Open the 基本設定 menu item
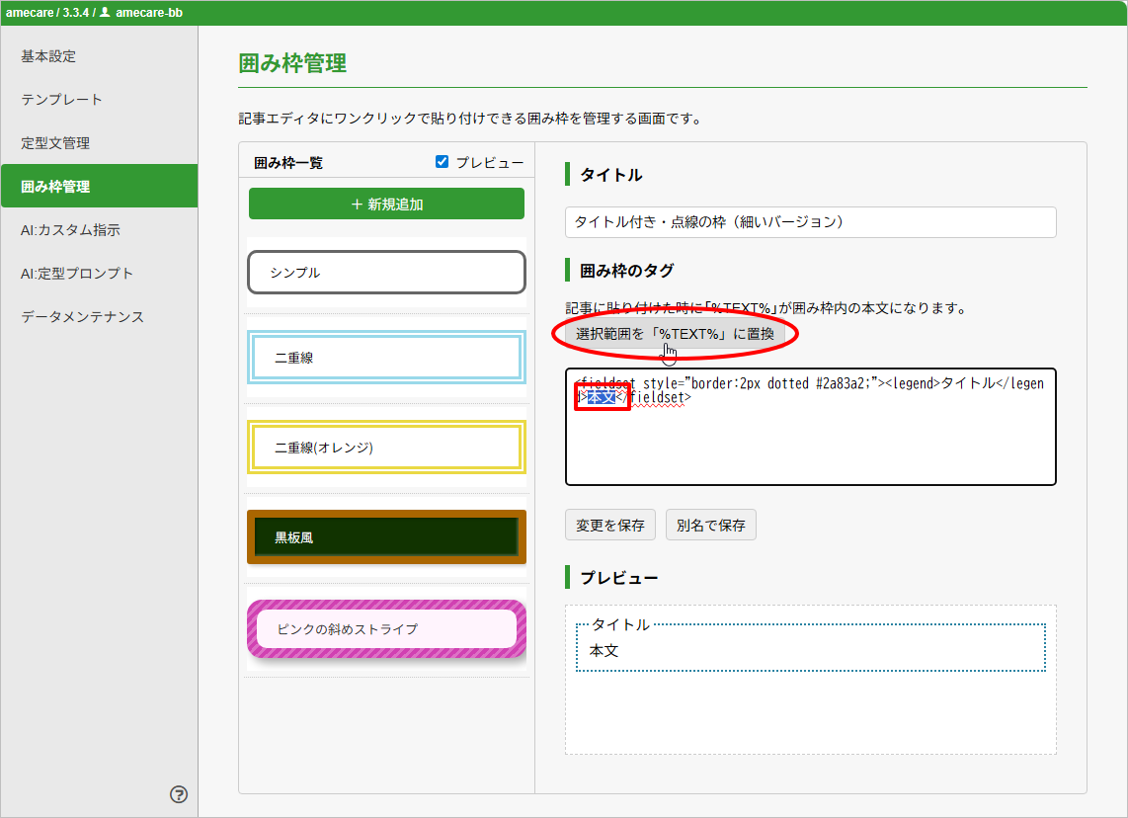The image size is (1128, 818). [x=48, y=56]
